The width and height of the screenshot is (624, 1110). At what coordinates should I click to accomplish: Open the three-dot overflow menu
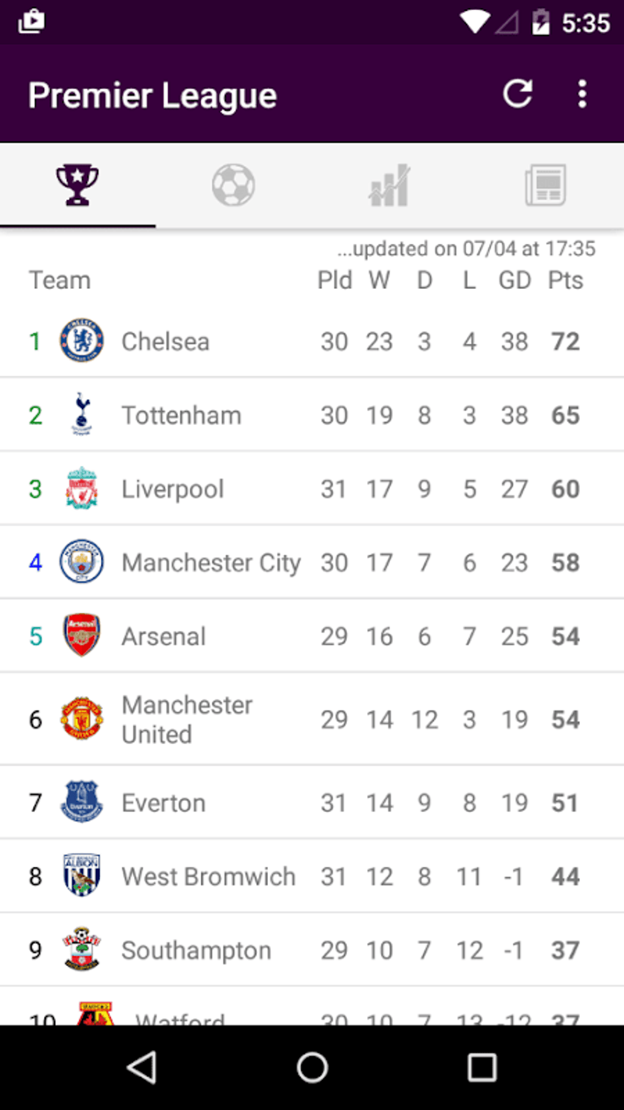pos(582,94)
